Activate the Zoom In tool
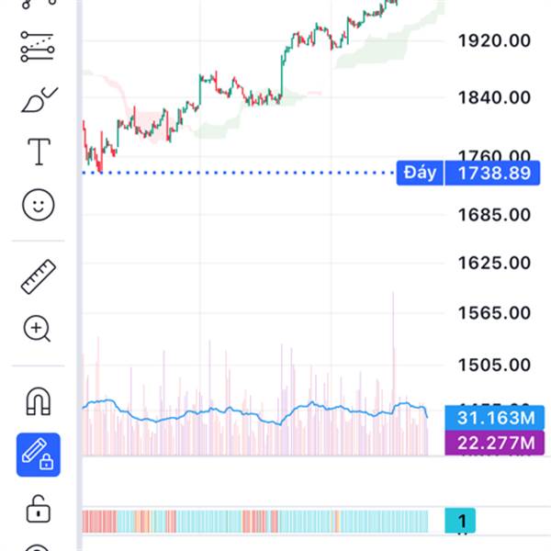The image size is (551, 551). point(38,328)
